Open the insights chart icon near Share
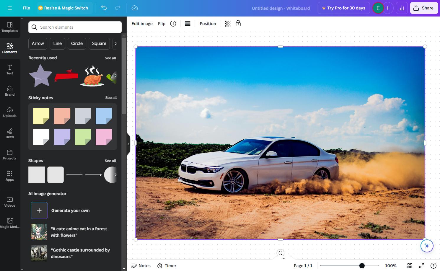This screenshot has width=440, height=271. click(x=402, y=8)
